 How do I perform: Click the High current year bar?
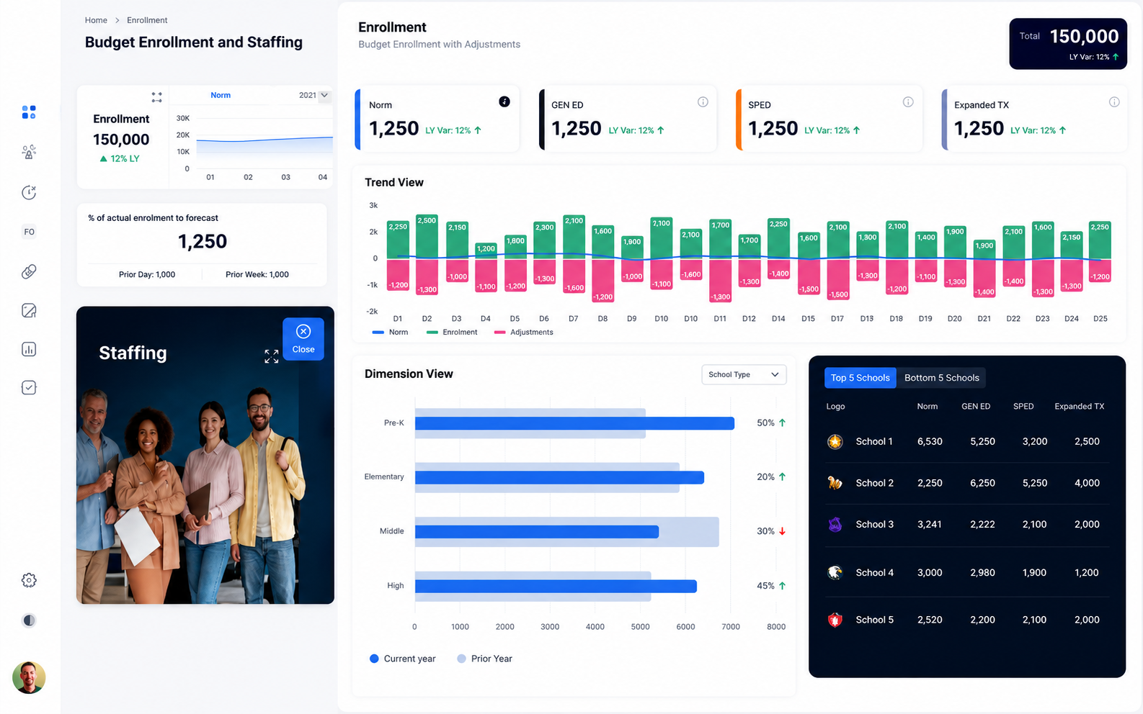(556, 586)
